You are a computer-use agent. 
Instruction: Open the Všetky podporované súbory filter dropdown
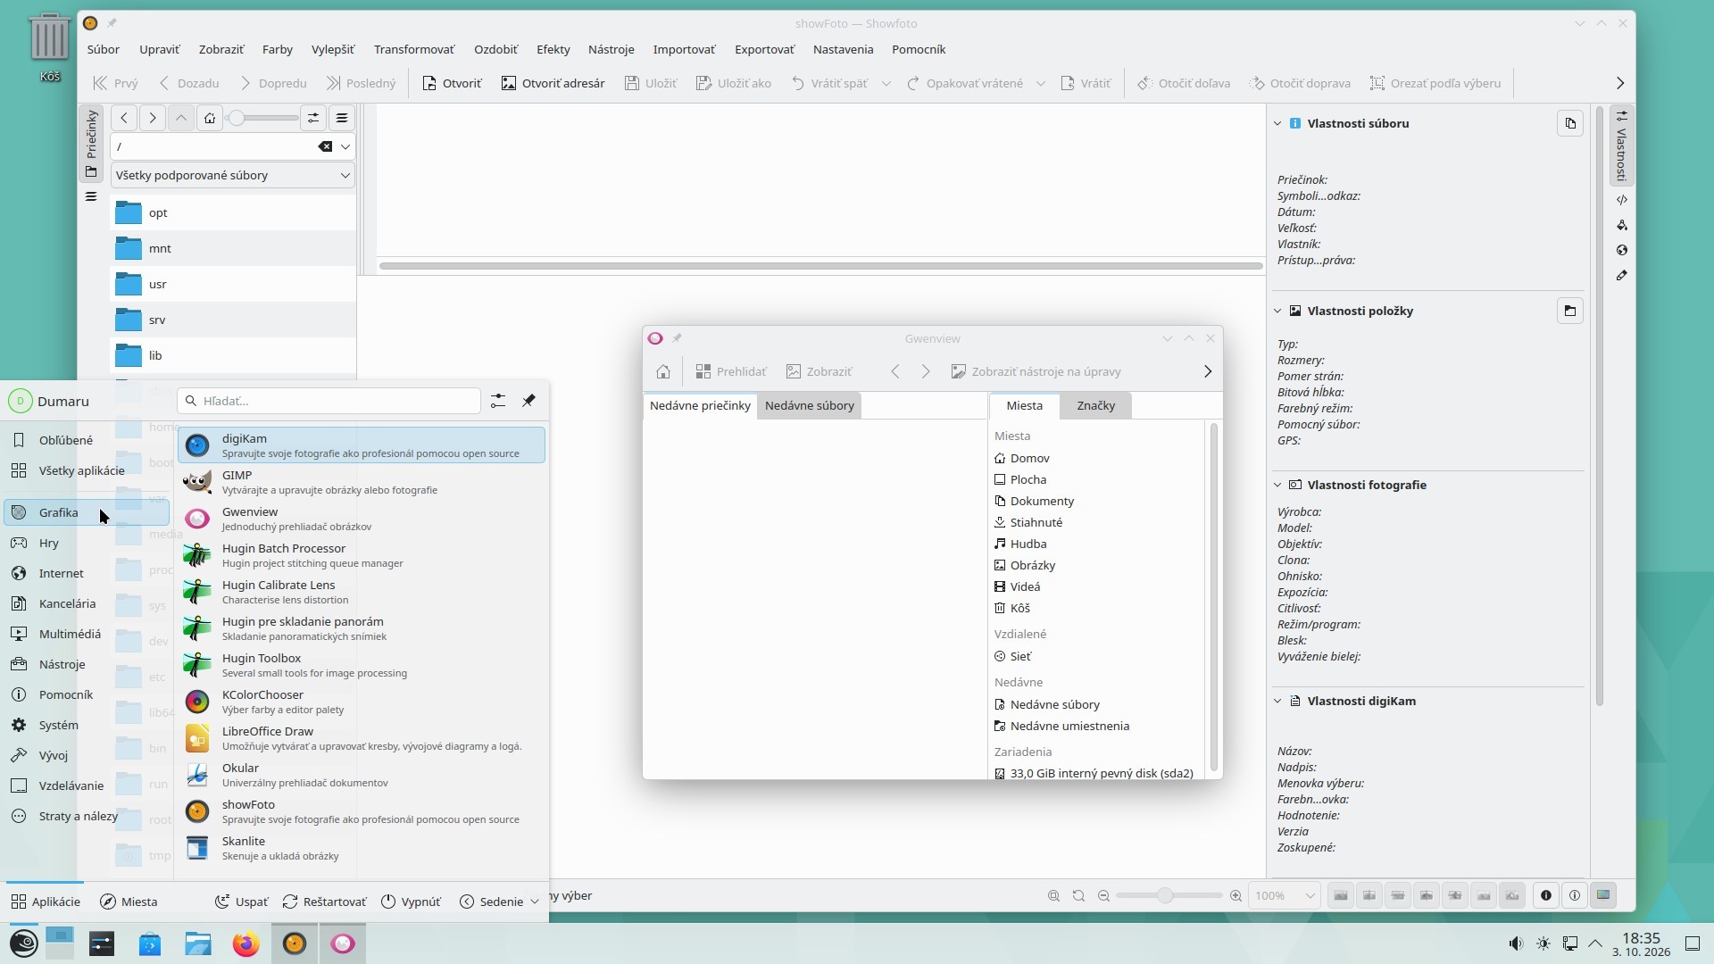(x=232, y=175)
